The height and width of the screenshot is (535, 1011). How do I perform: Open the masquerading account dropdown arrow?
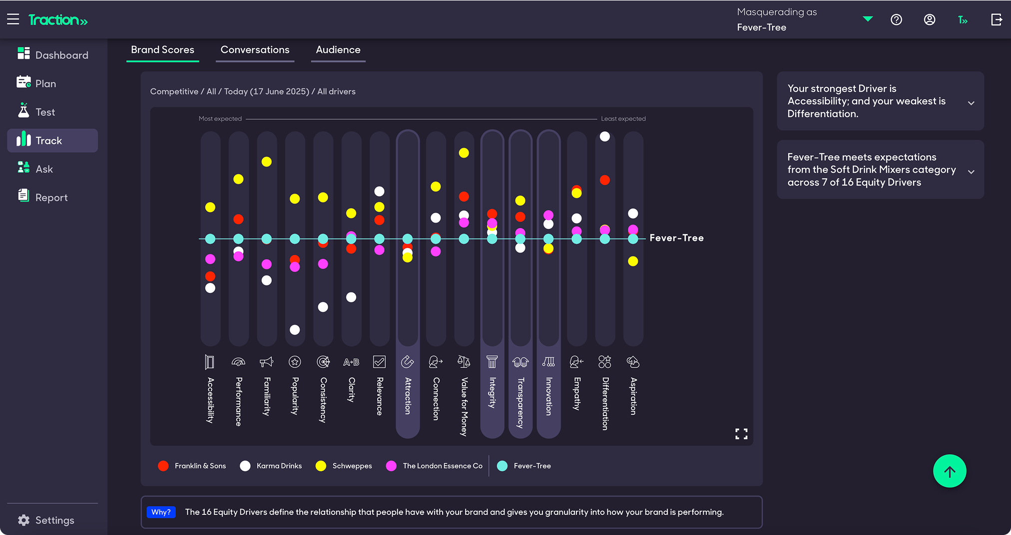point(868,19)
